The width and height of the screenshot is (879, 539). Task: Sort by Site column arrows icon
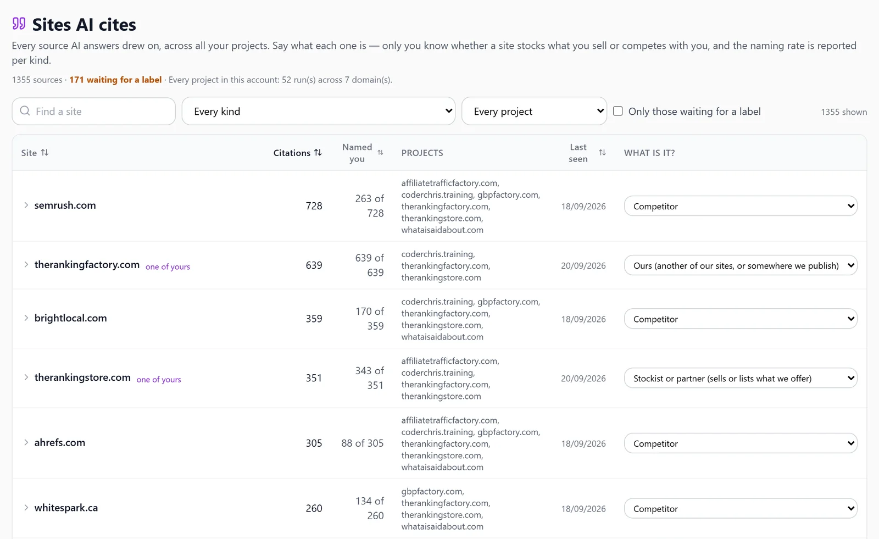(x=45, y=152)
